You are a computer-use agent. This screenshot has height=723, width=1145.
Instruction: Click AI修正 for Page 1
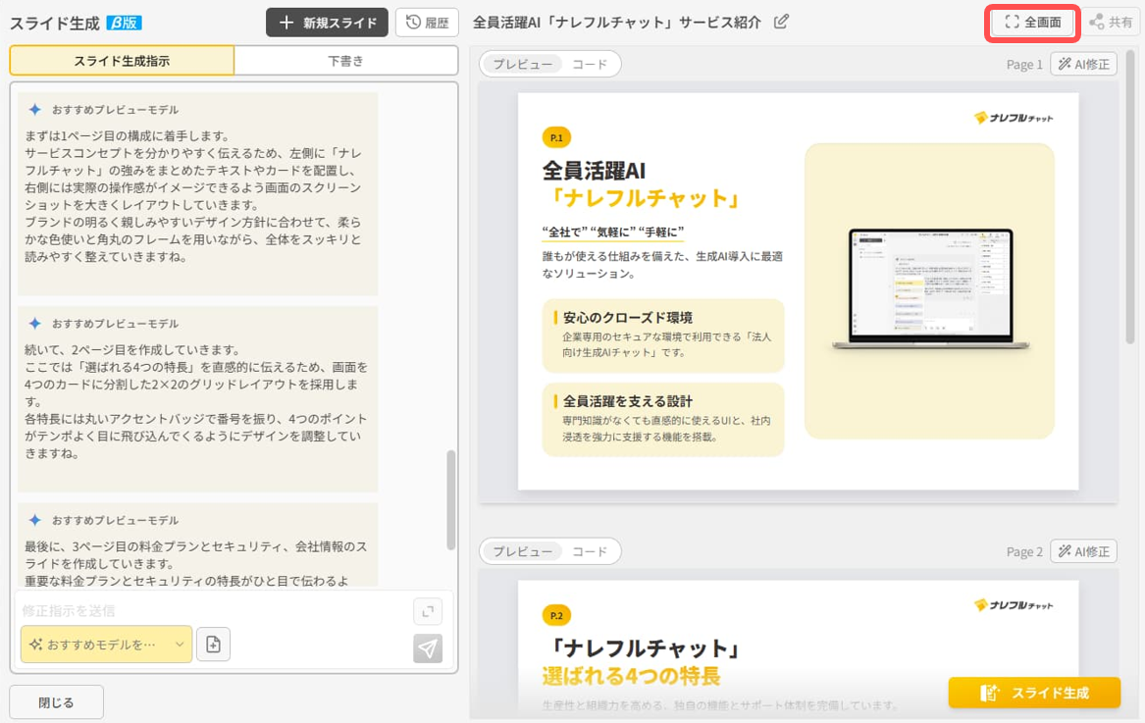click(1083, 65)
